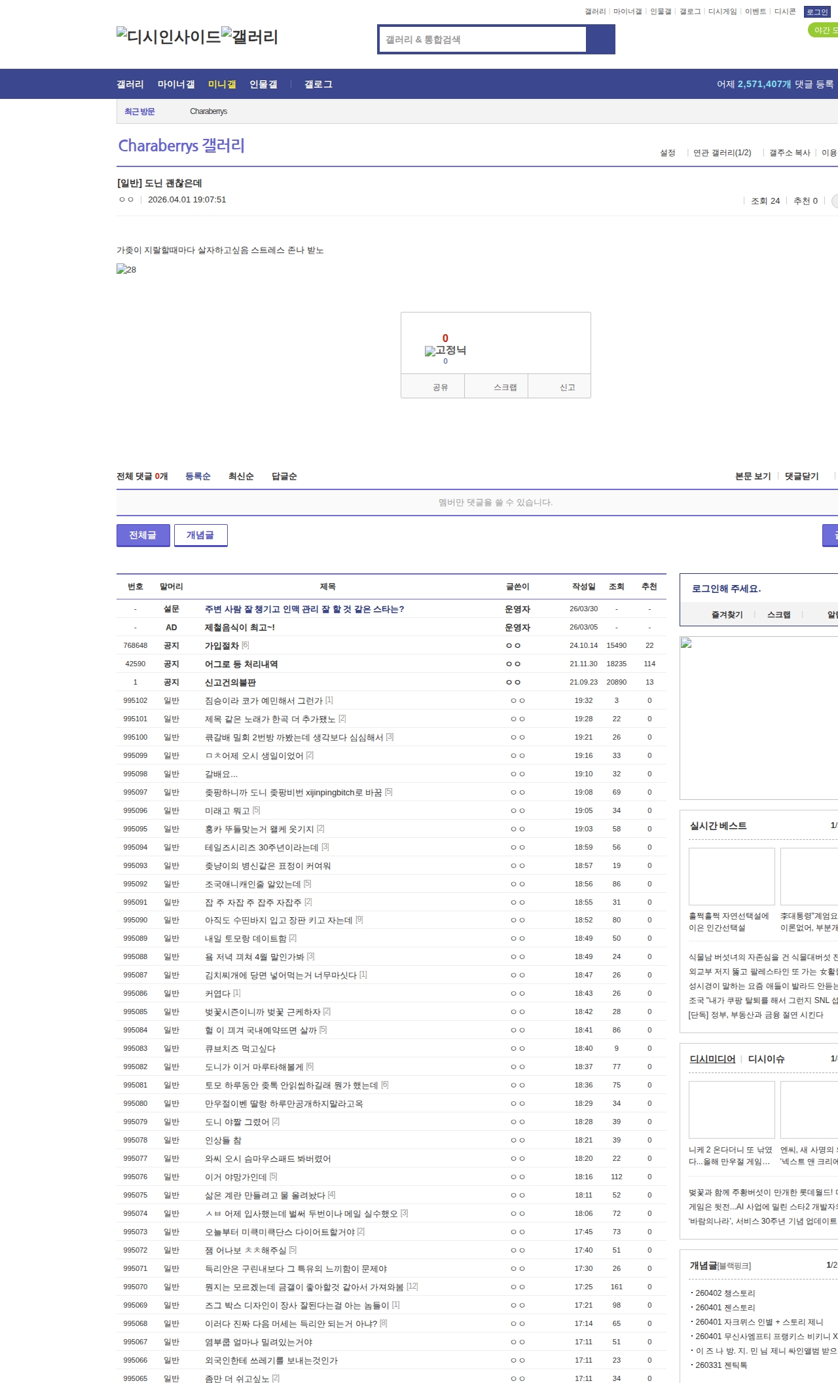Viewport: 838px width, 1383px height.
Task: Click the blue search button beside search field
Action: (x=600, y=39)
